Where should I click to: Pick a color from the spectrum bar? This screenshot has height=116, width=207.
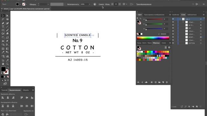pyautogui.click(x=153, y=38)
